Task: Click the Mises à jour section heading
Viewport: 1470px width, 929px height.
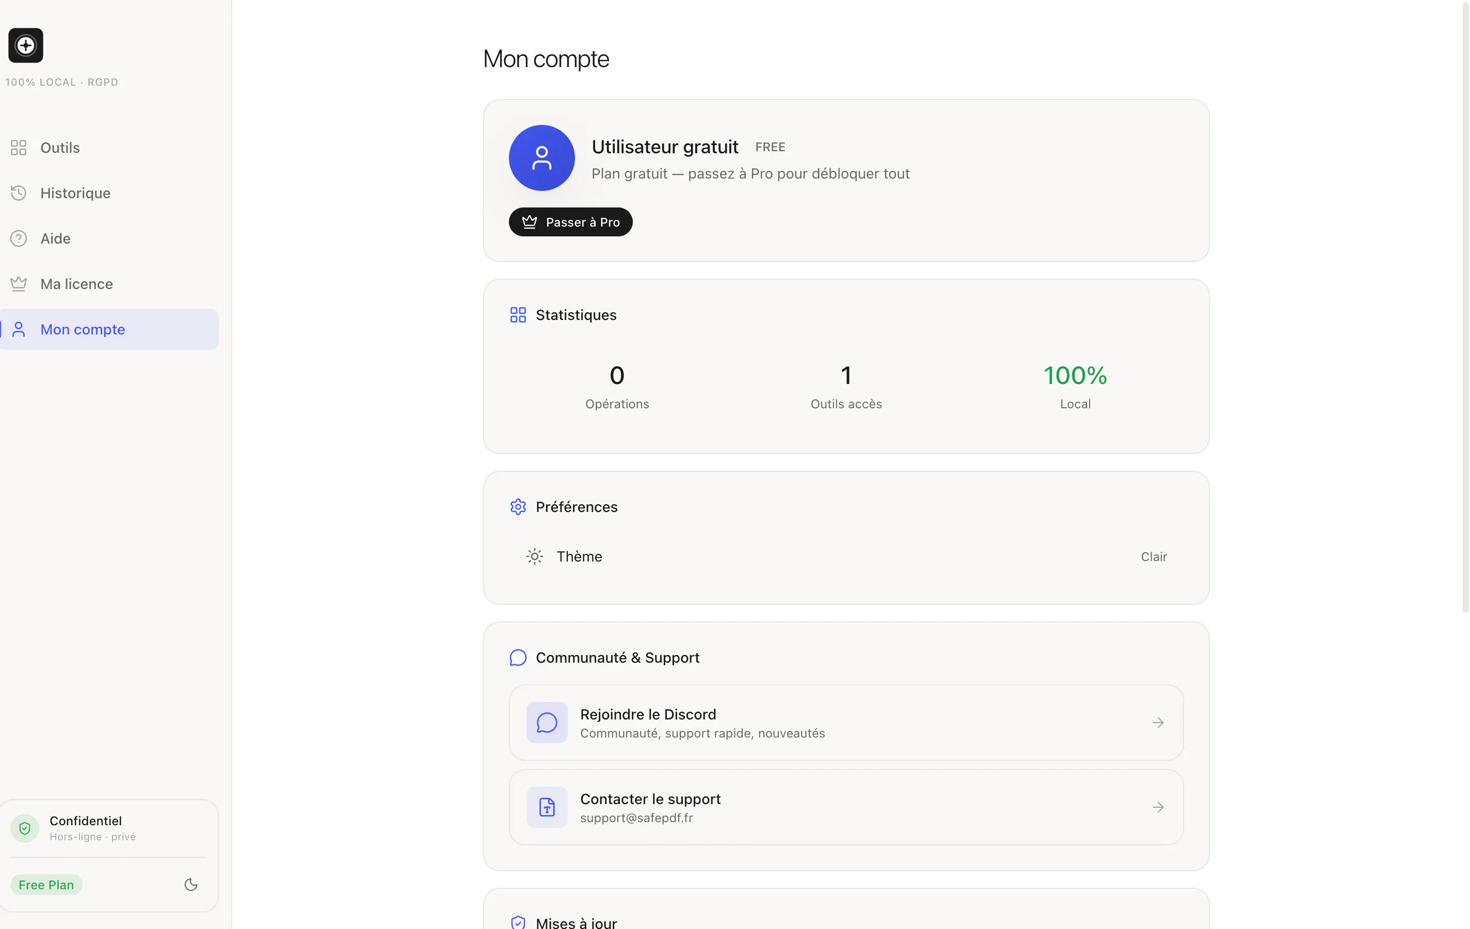Action: (576, 922)
